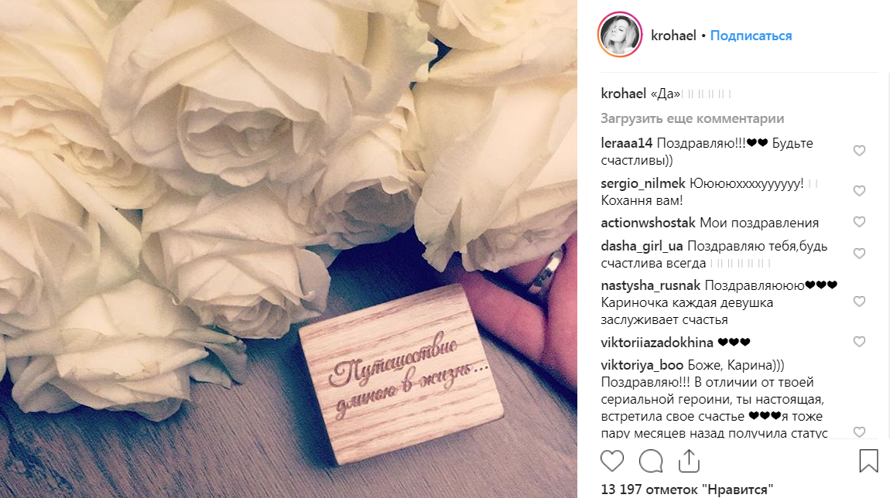This screenshot has width=890, height=498.
Task: Open the sergio_nilmek commenter profile
Action: (x=643, y=183)
